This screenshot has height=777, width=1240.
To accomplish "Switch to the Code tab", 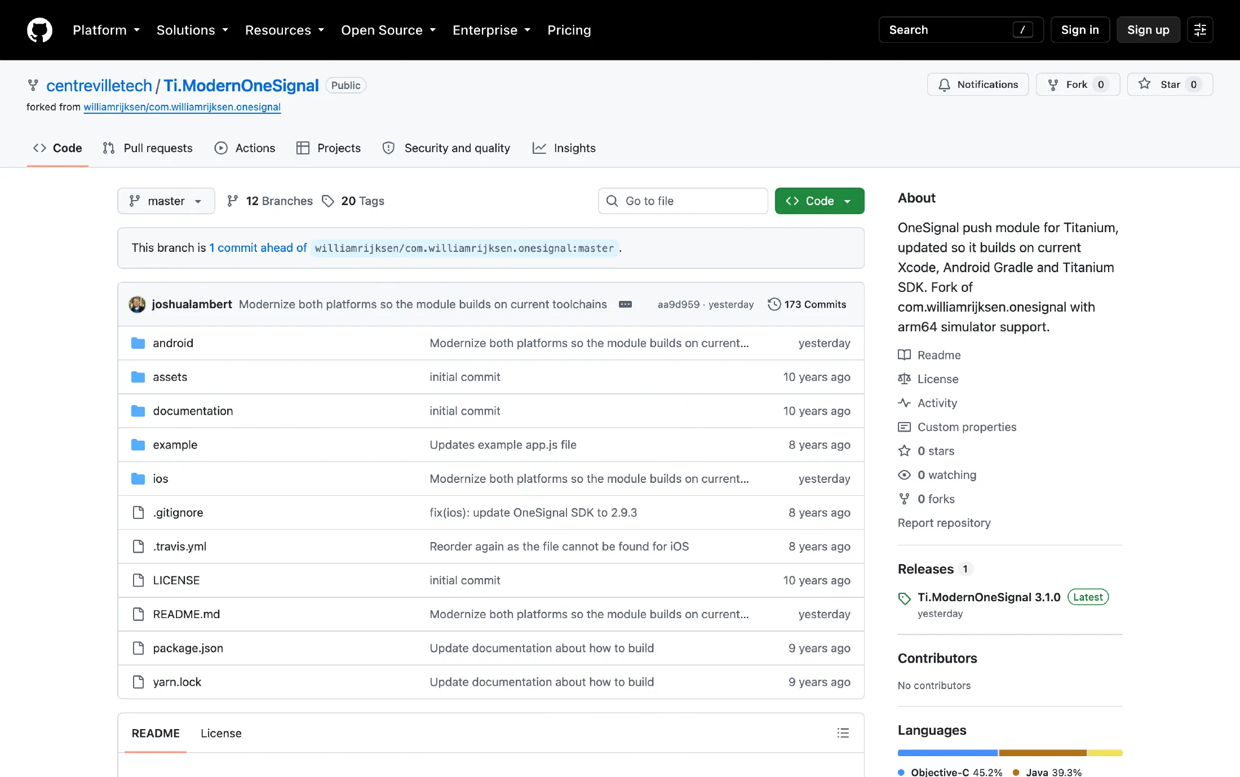I will [x=57, y=148].
